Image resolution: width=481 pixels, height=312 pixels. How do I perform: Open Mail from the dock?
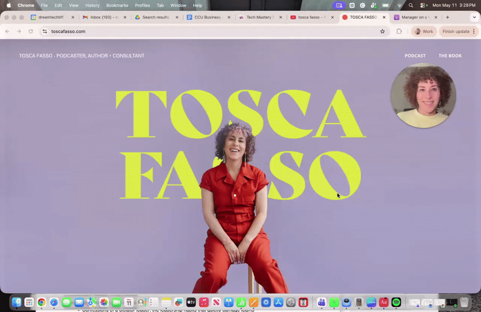click(x=79, y=303)
